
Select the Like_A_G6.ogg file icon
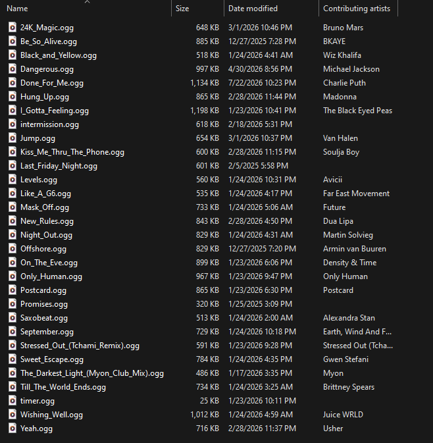coord(12,194)
